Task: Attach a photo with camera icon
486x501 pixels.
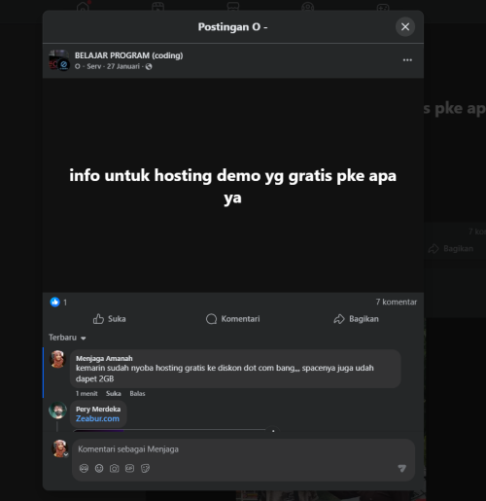Action: [x=115, y=468]
